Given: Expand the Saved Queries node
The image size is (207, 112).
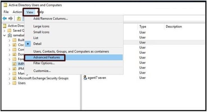Looking at the screenshot, I should pos(4,31).
